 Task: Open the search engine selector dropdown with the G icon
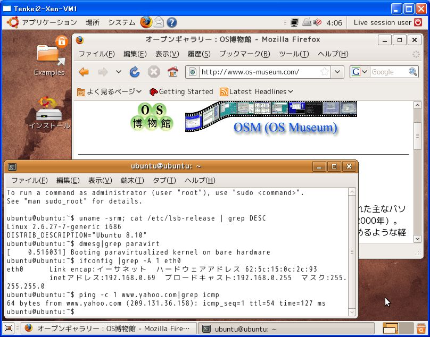click(x=360, y=72)
